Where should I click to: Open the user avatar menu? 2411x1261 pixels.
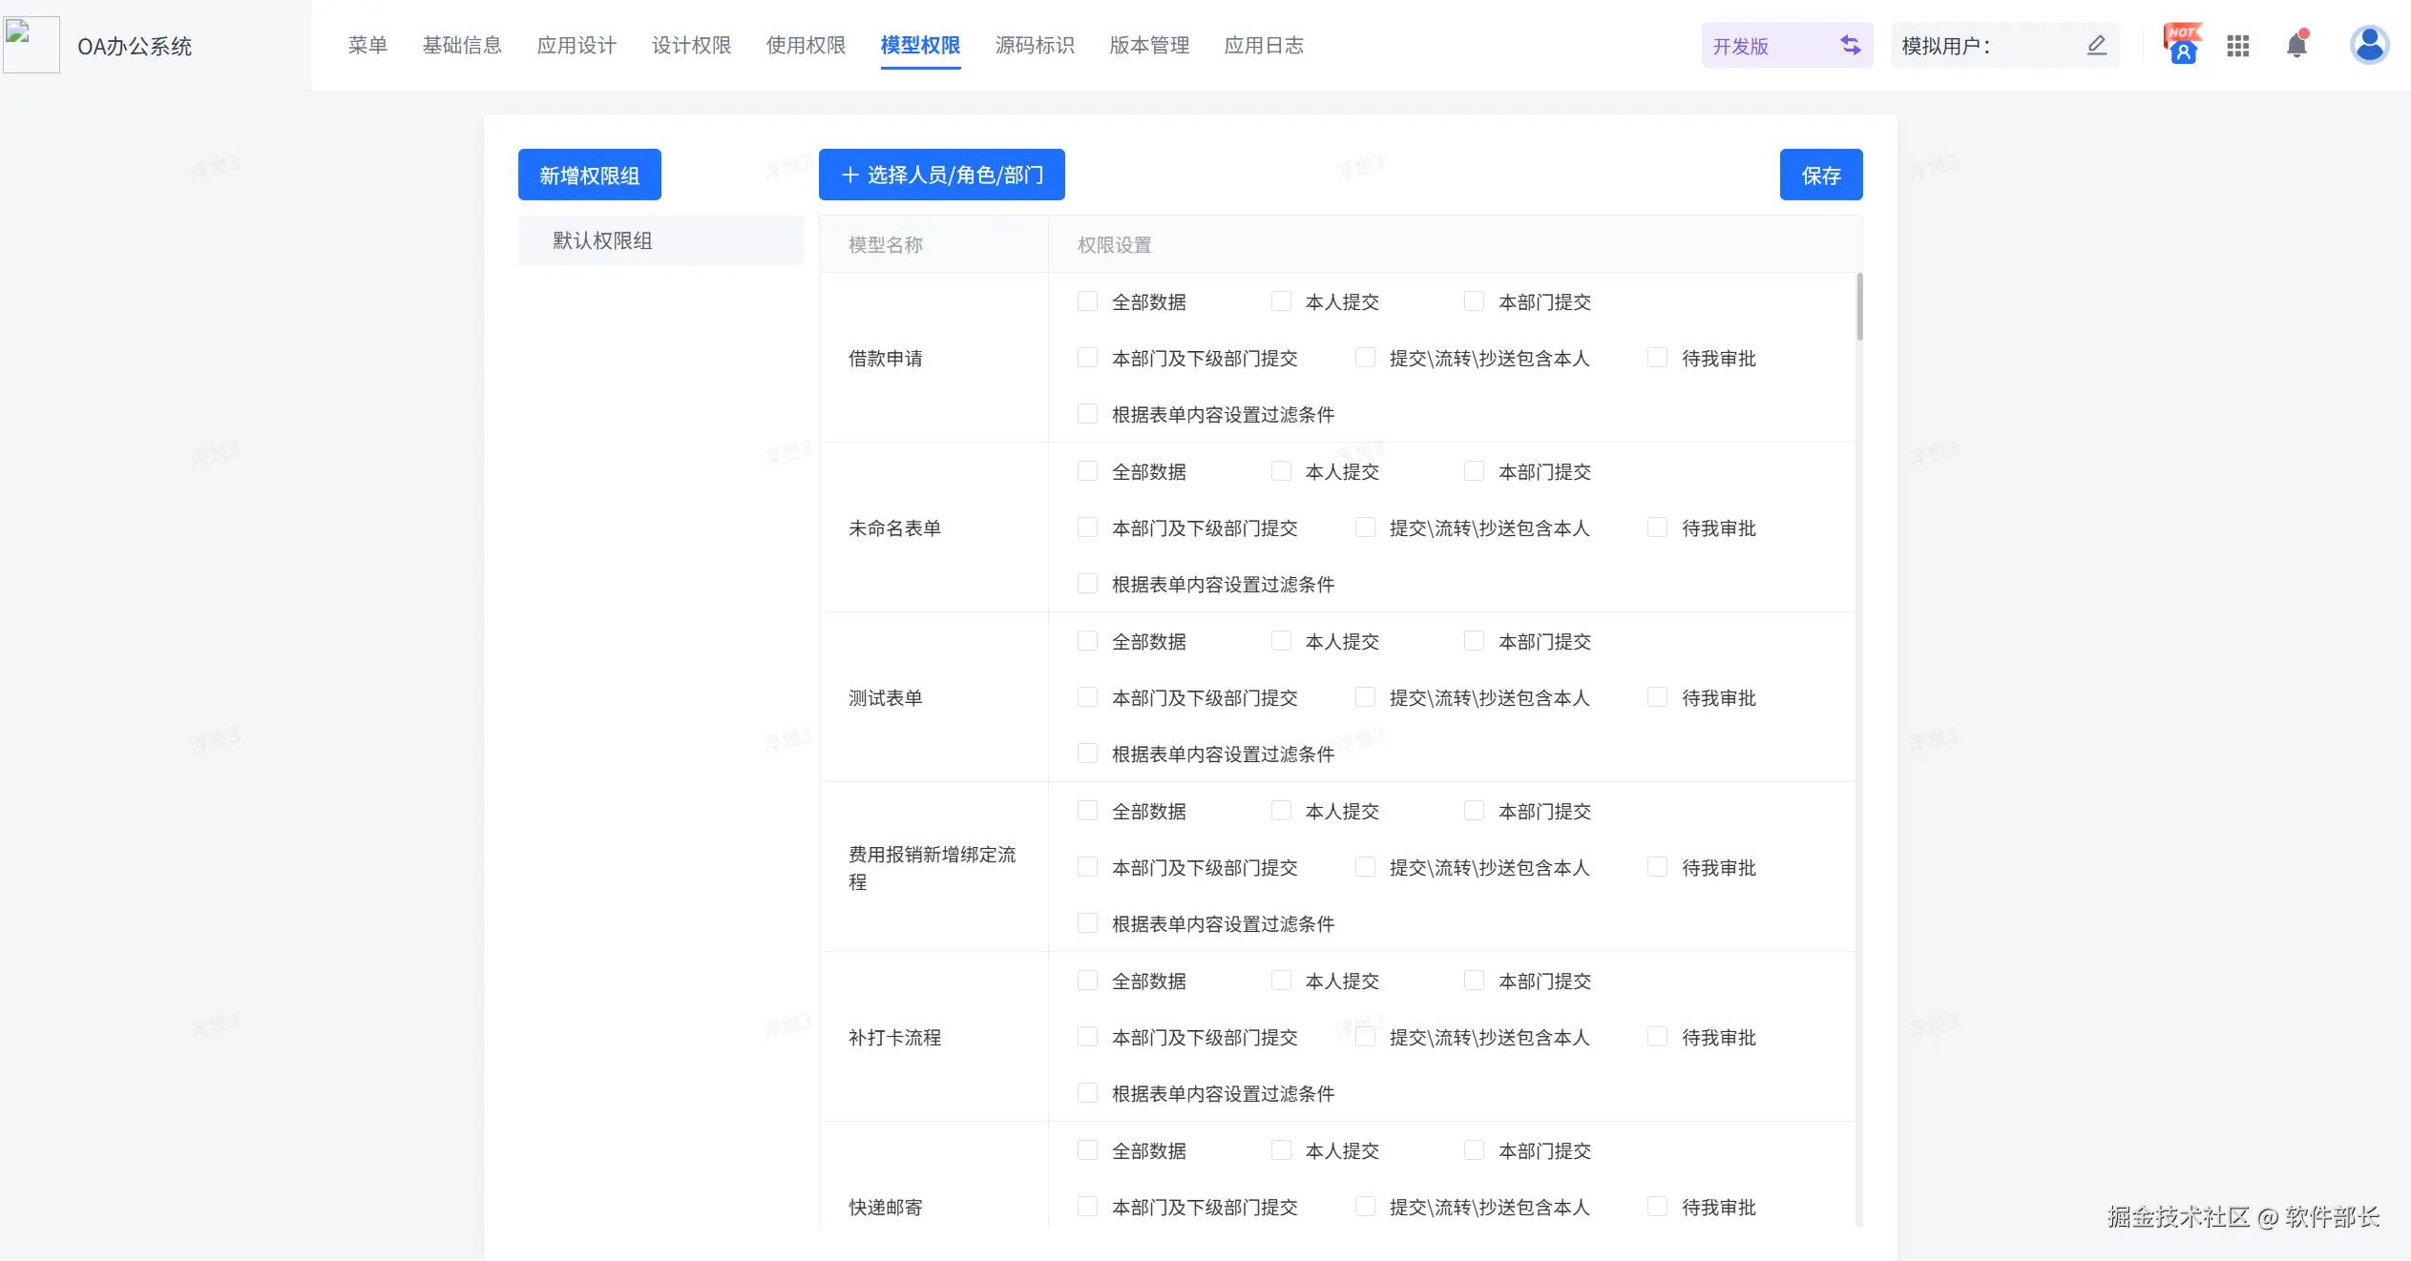[2369, 45]
